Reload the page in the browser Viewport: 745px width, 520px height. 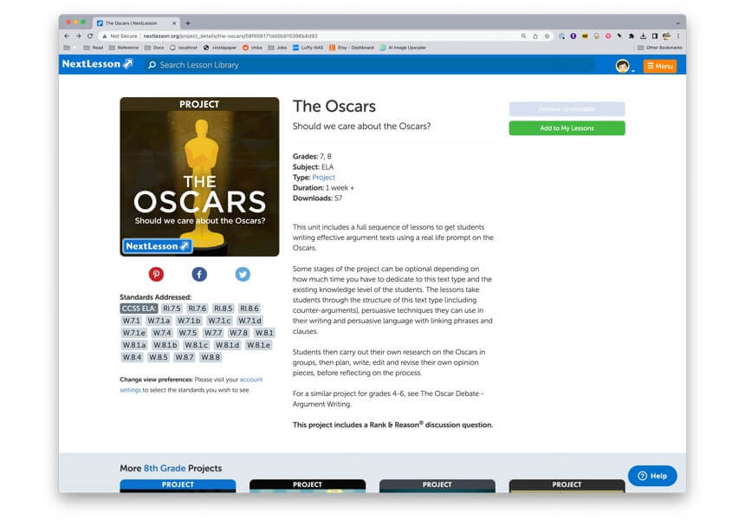point(91,36)
